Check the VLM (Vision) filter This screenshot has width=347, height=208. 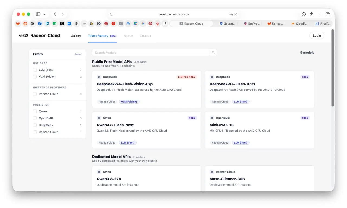[35, 77]
